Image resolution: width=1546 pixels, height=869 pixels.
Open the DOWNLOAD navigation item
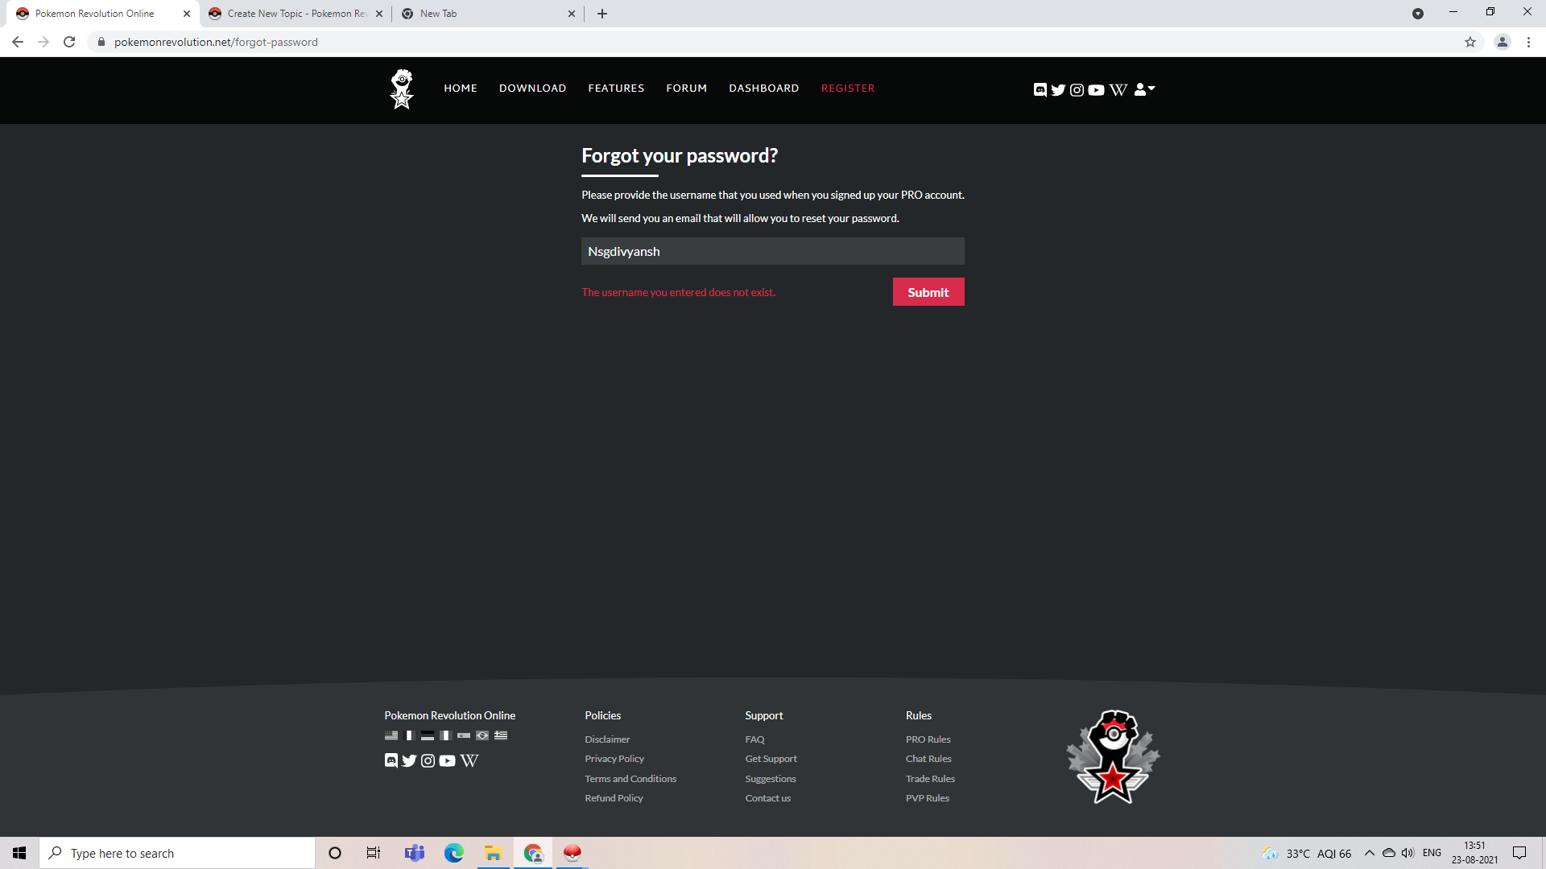coord(532,89)
